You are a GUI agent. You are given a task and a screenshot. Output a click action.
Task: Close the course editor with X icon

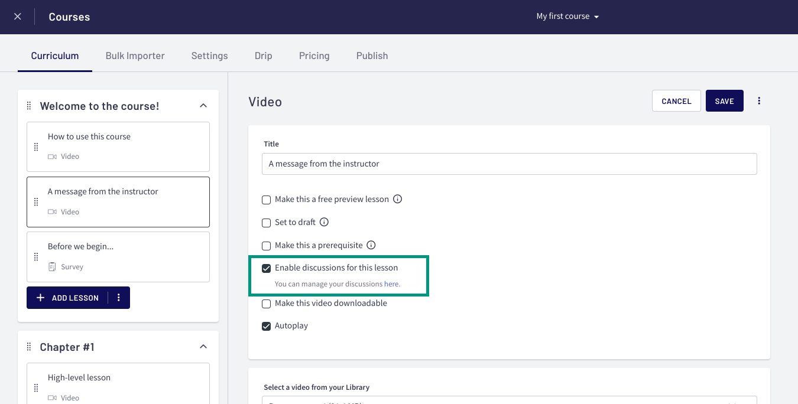pyautogui.click(x=18, y=17)
